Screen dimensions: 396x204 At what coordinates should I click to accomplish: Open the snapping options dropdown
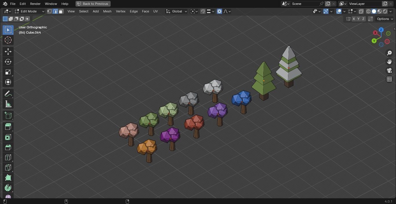(210, 11)
